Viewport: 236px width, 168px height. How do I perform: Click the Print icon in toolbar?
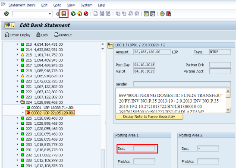95,14
